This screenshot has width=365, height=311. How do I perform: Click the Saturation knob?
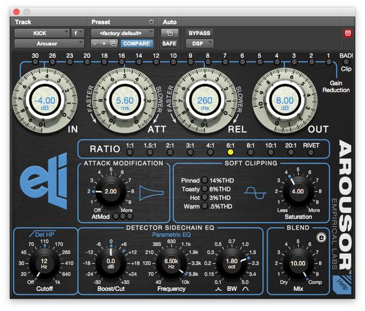298,191
